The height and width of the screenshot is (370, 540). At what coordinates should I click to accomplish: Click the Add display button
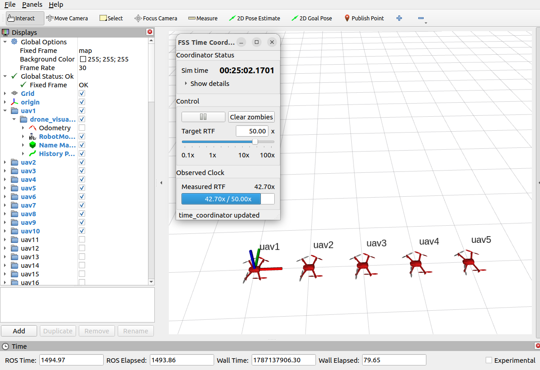coord(19,331)
